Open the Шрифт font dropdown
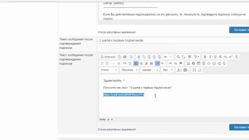Image resolution: width=249 pixels, height=140 pixels. click(150, 70)
